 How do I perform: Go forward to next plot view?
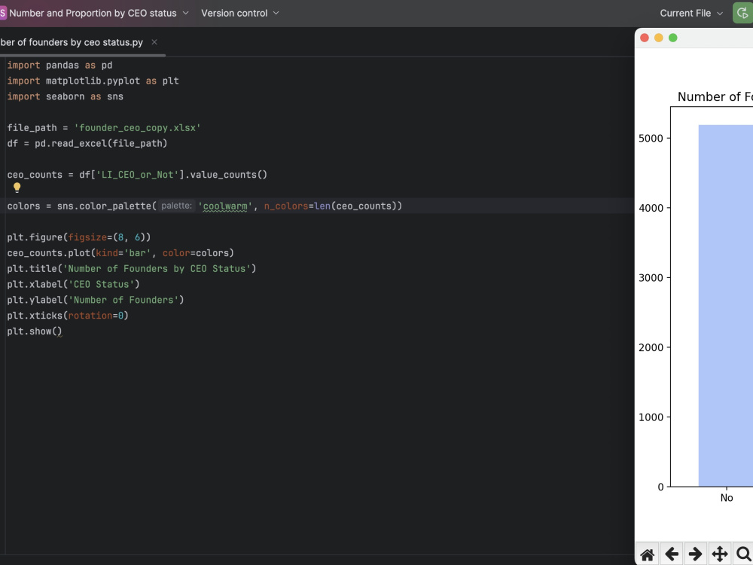[x=694, y=554]
